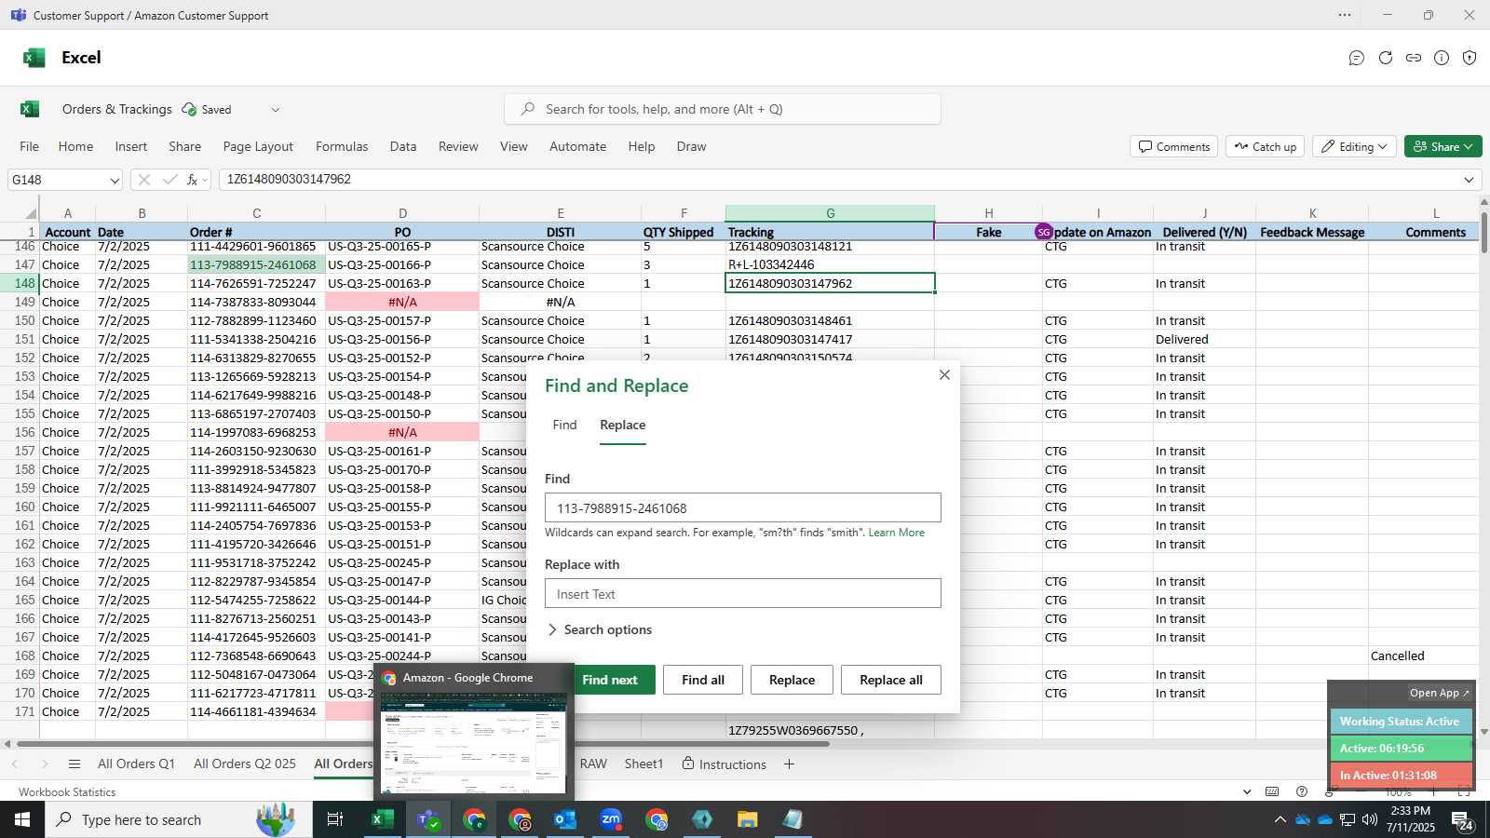Click the Replace with text field
The image size is (1490, 838).
coord(743,593)
